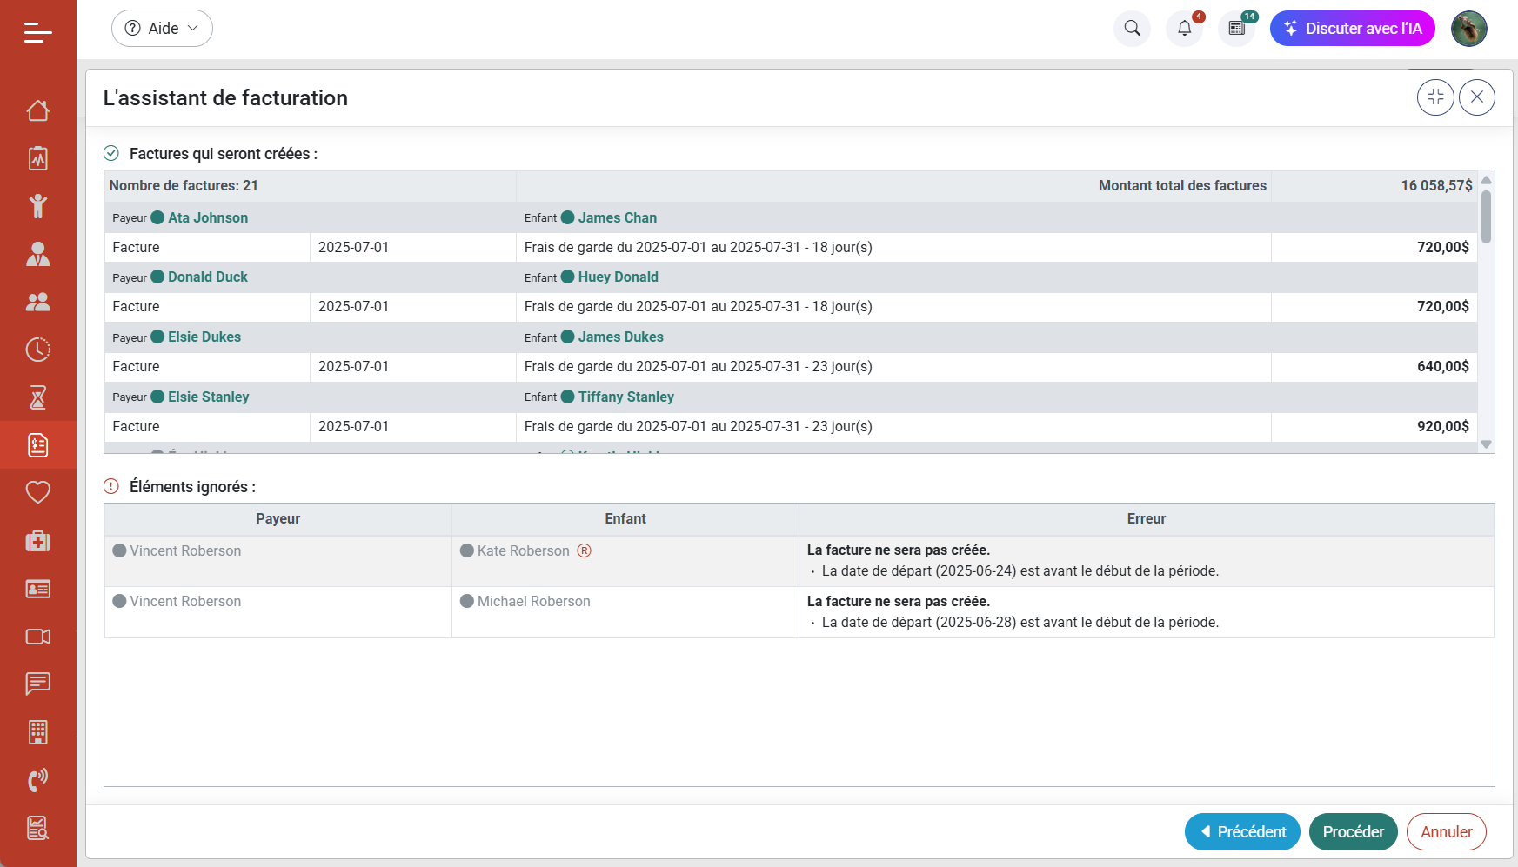The image size is (1518, 867).
Task: Click the calculator icon with the 14 badge
Action: tap(1236, 28)
